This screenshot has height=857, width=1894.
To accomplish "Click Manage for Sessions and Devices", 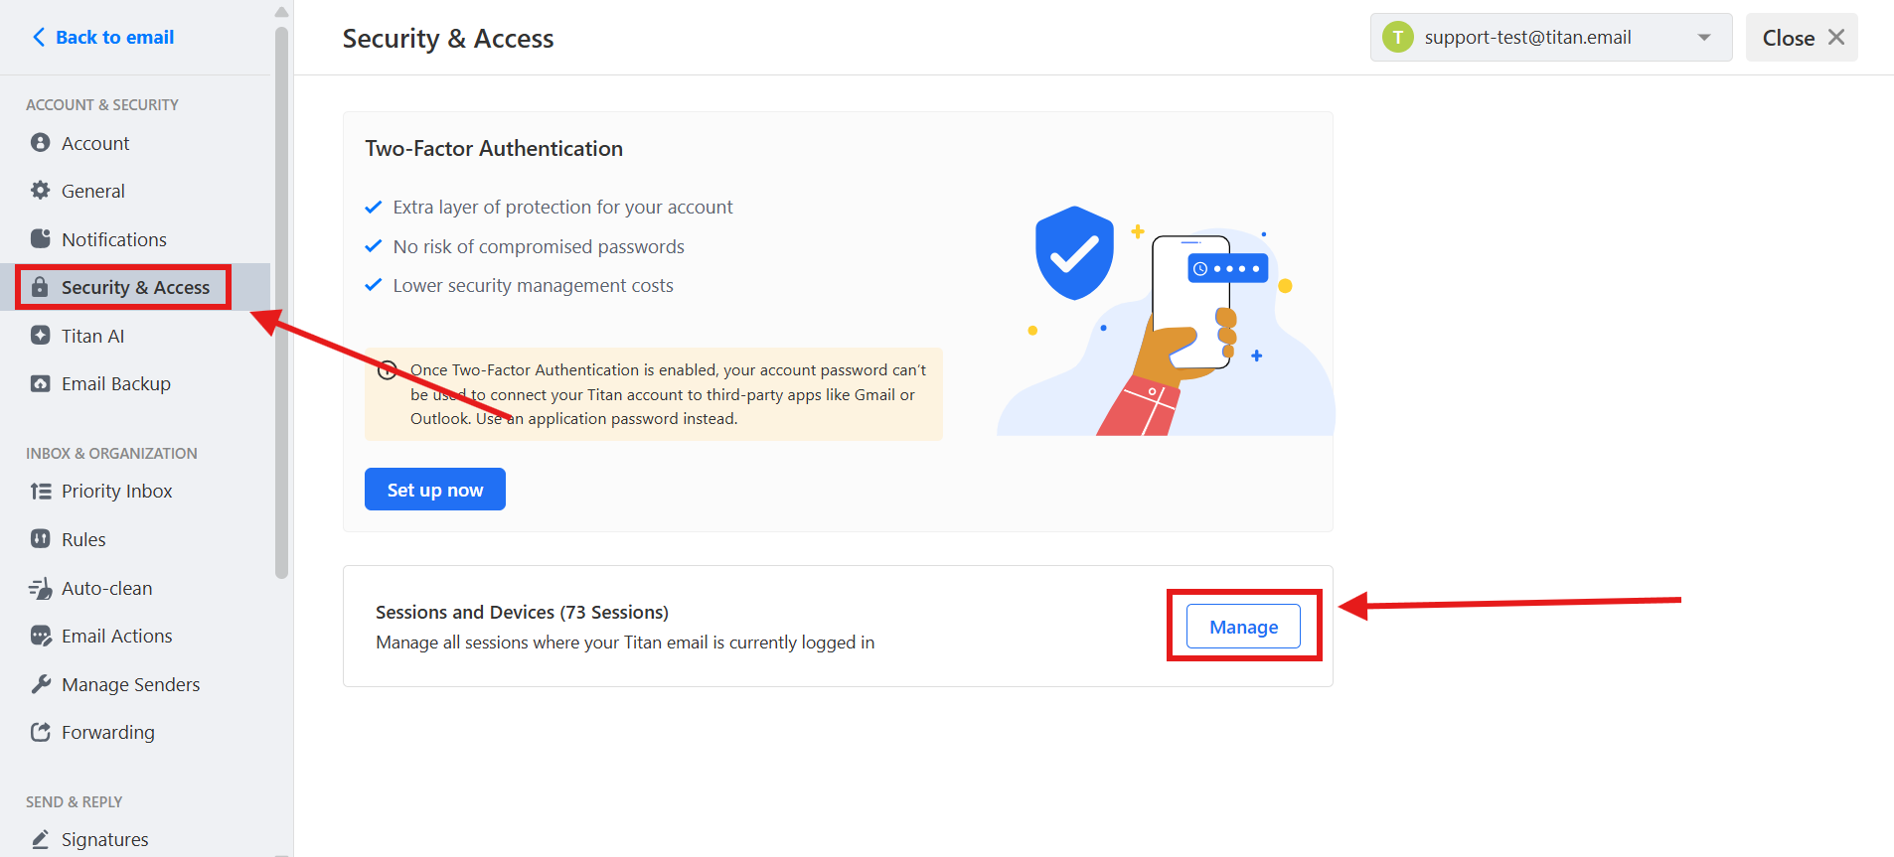I will tap(1243, 627).
